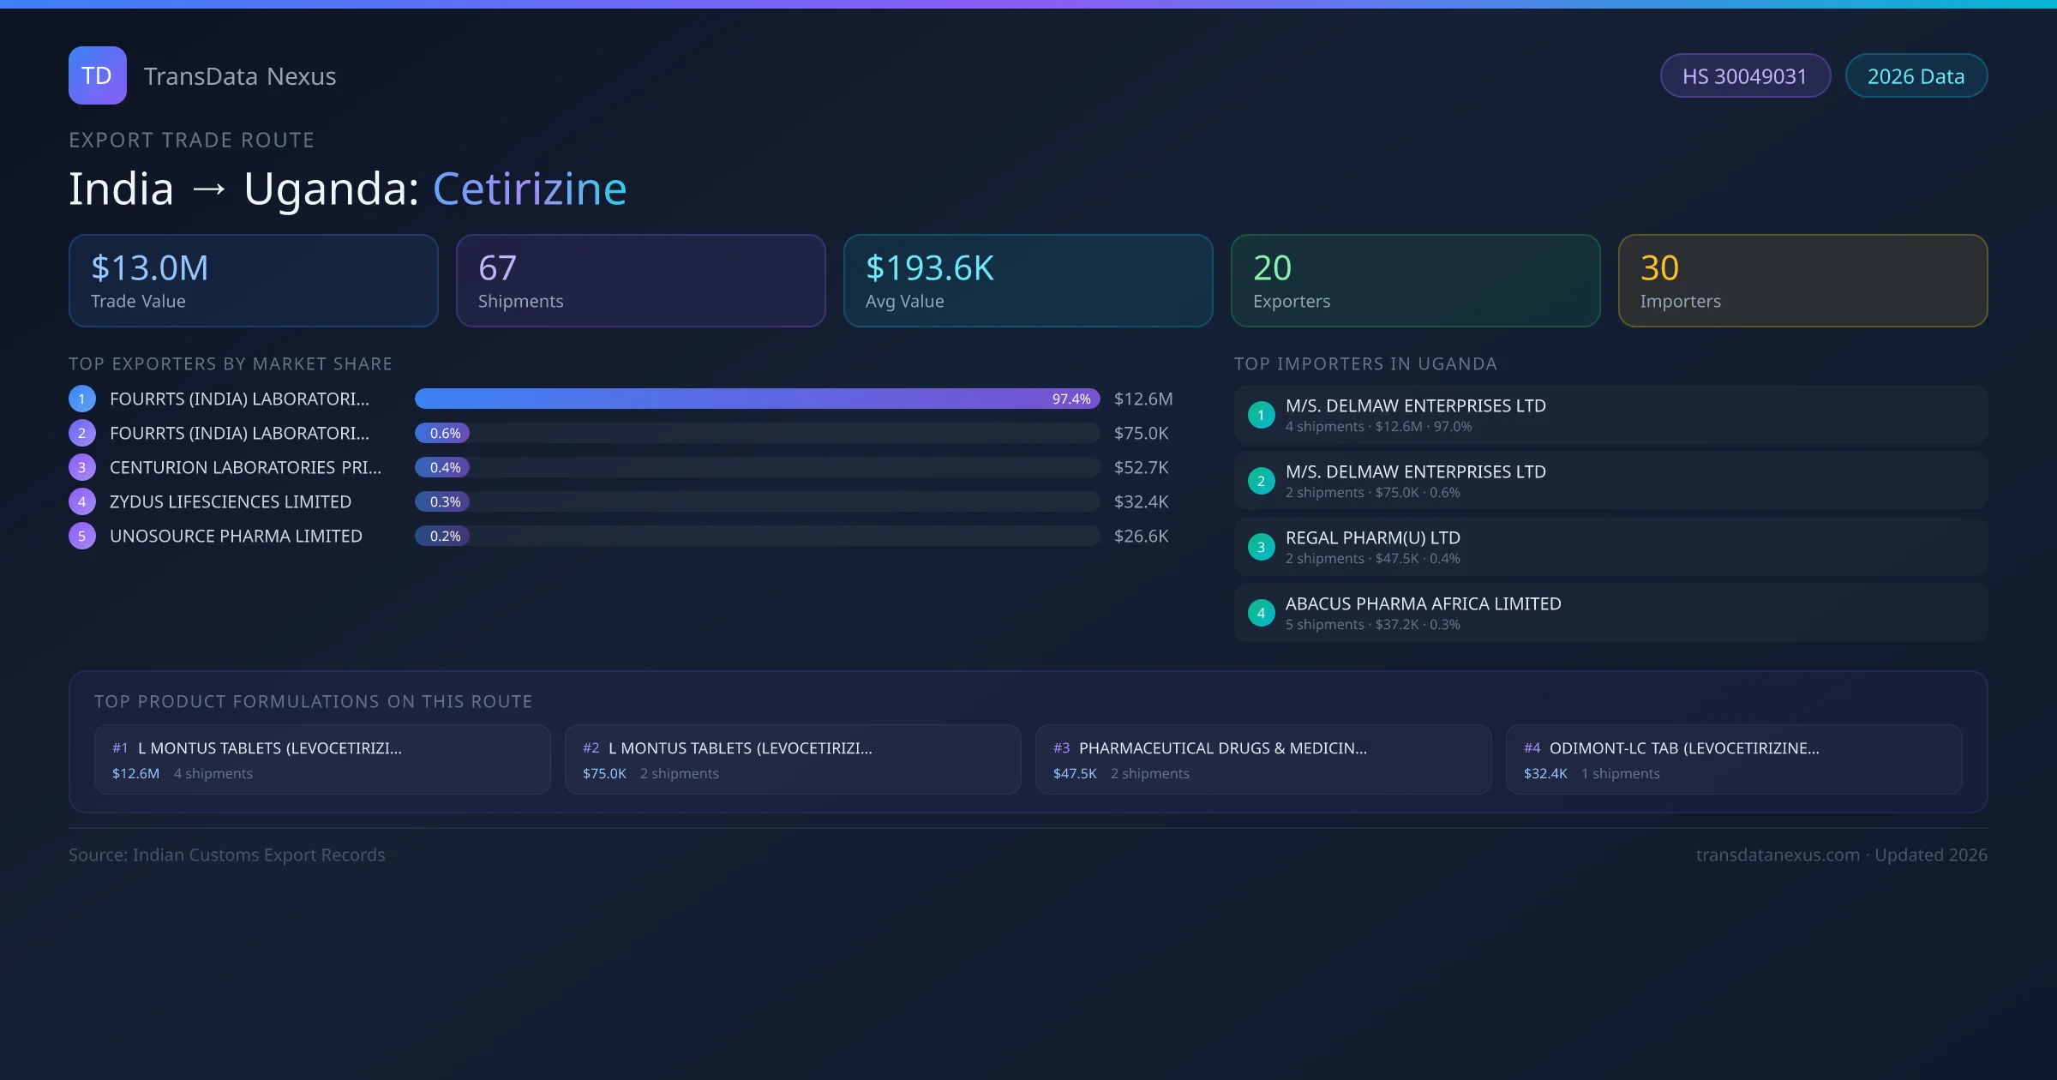Toggle the 2026 Data pill
The image size is (2057, 1080).
[x=1916, y=75]
